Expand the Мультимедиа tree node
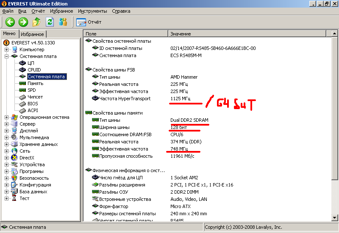Screen dimensions: 339x233 [x=6, y=137]
